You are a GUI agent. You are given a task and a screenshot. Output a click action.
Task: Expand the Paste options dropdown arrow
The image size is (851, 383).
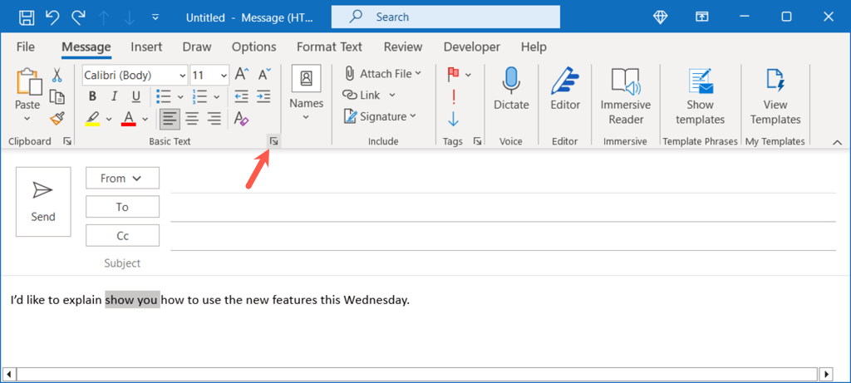click(27, 118)
